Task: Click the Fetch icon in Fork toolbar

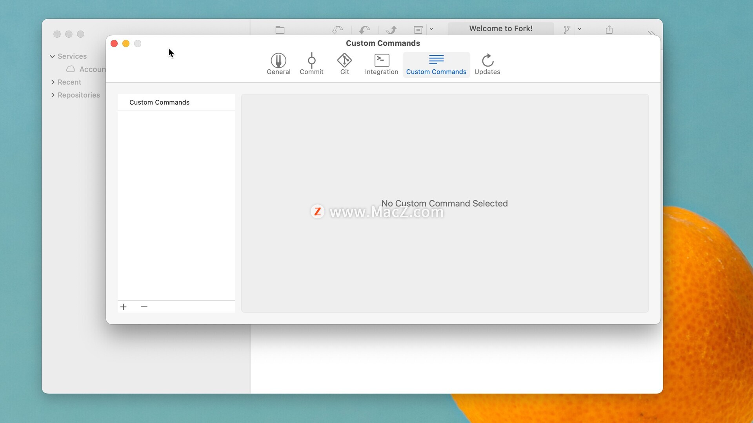Action: coord(337,30)
